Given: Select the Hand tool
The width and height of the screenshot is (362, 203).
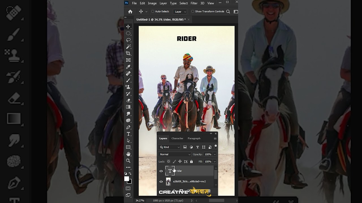Looking at the screenshot, I should [x=128, y=154].
